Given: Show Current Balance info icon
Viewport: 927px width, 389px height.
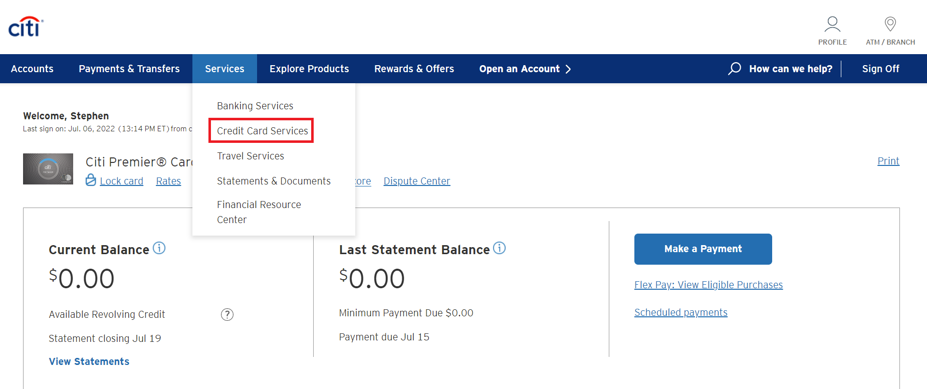Looking at the screenshot, I should click(x=159, y=248).
